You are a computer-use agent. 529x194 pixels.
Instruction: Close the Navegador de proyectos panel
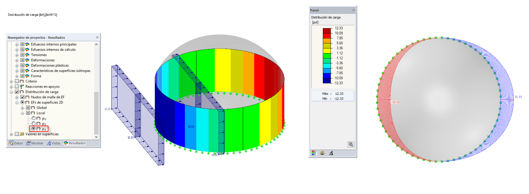(x=97, y=38)
